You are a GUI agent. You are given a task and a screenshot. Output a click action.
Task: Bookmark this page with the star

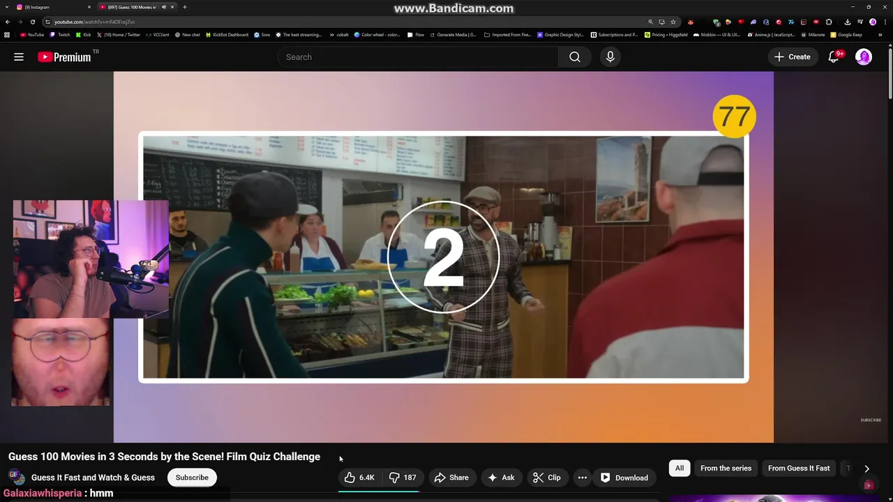tap(673, 22)
